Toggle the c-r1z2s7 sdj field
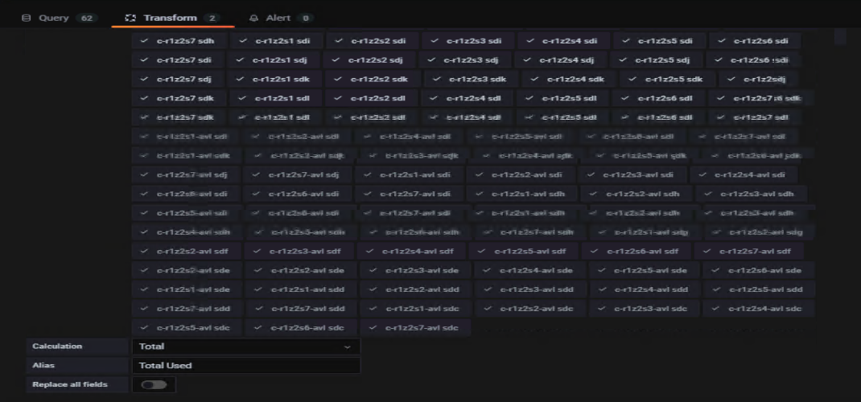 pos(177,79)
